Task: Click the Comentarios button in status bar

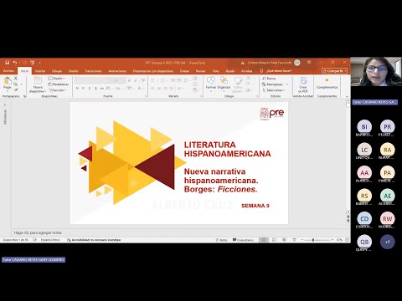Action: (x=244, y=240)
